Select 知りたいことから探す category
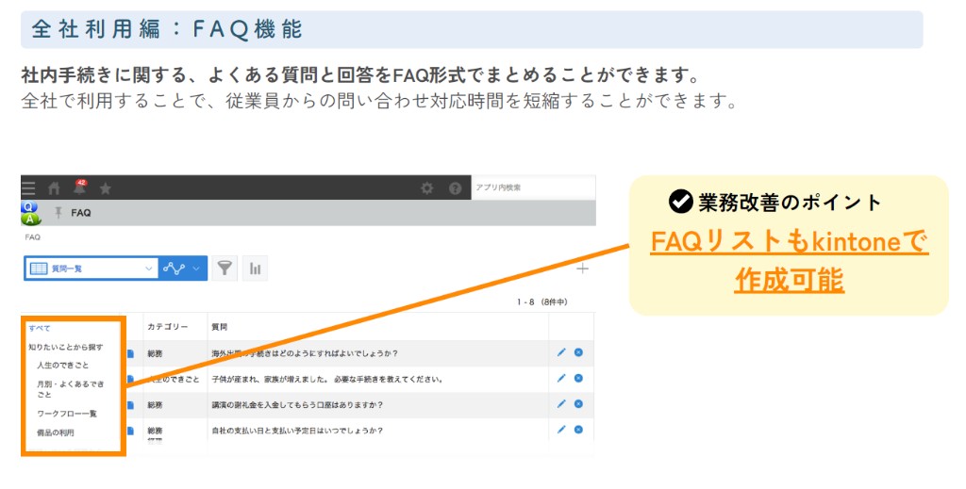This screenshot has width=966, height=489. pos(66,347)
